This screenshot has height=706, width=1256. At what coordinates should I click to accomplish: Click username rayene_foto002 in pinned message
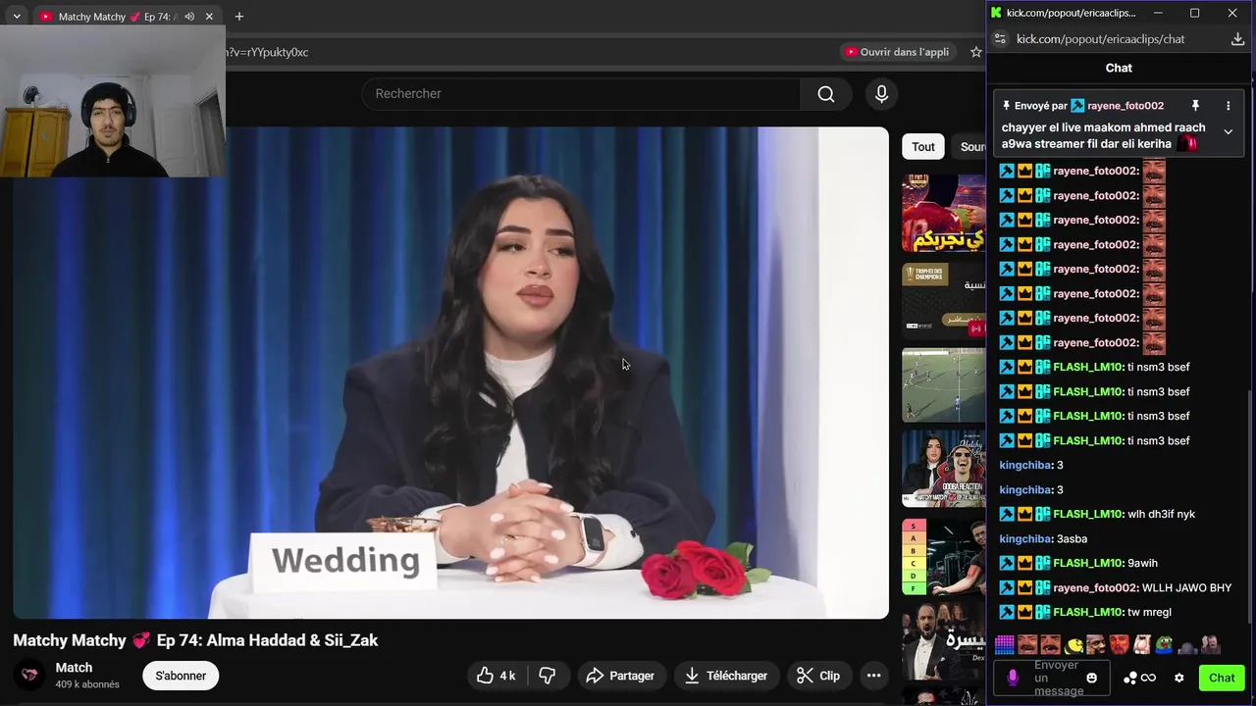point(1125,106)
